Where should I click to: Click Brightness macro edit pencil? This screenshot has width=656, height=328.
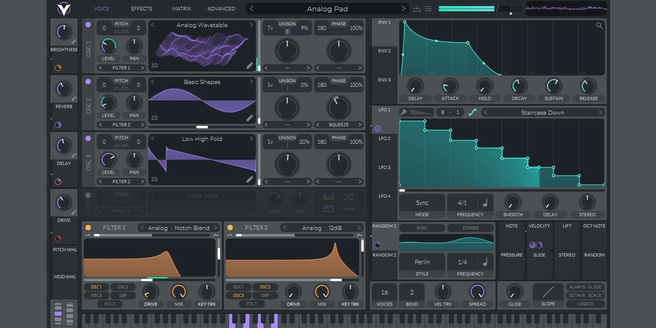[74, 42]
